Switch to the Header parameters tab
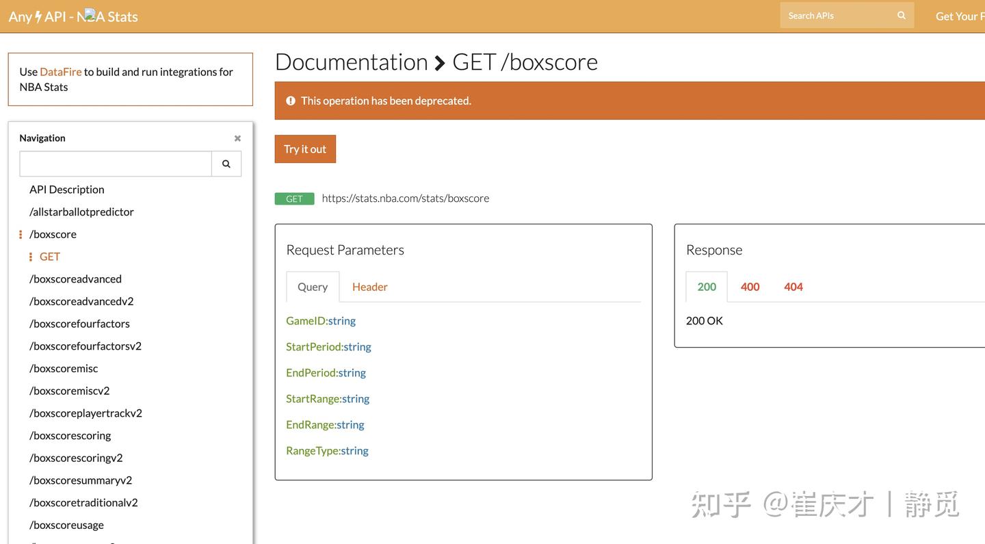Screen dimensions: 985x544 (369, 286)
